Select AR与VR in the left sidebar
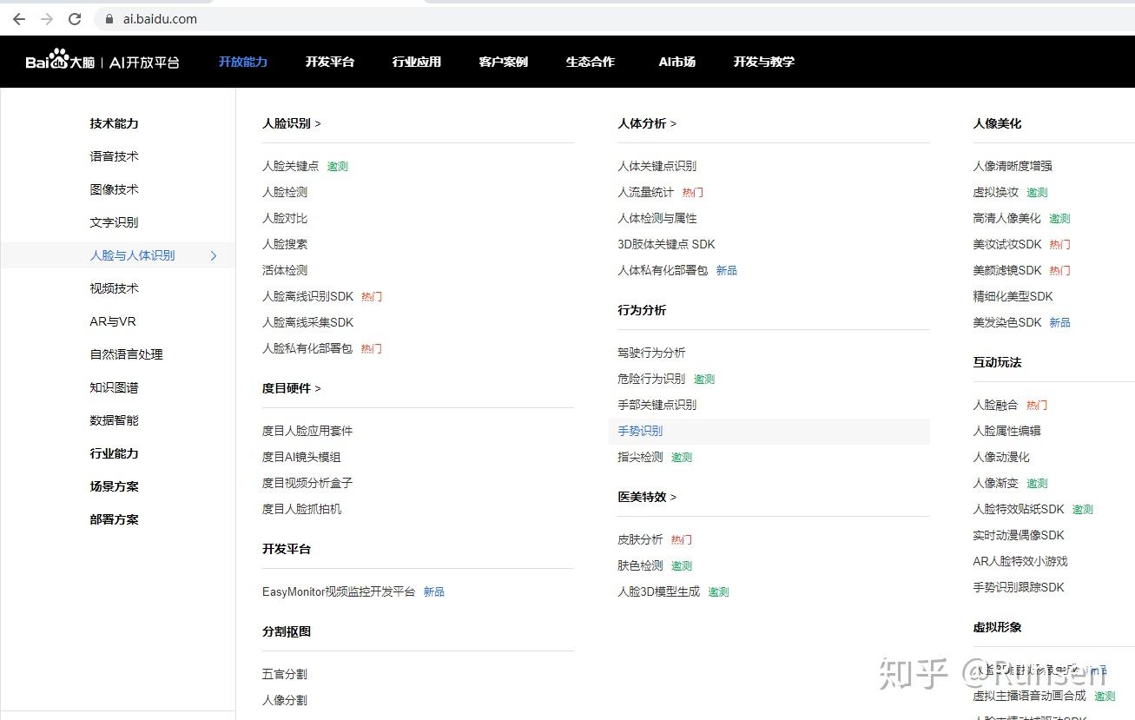 [113, 321]
